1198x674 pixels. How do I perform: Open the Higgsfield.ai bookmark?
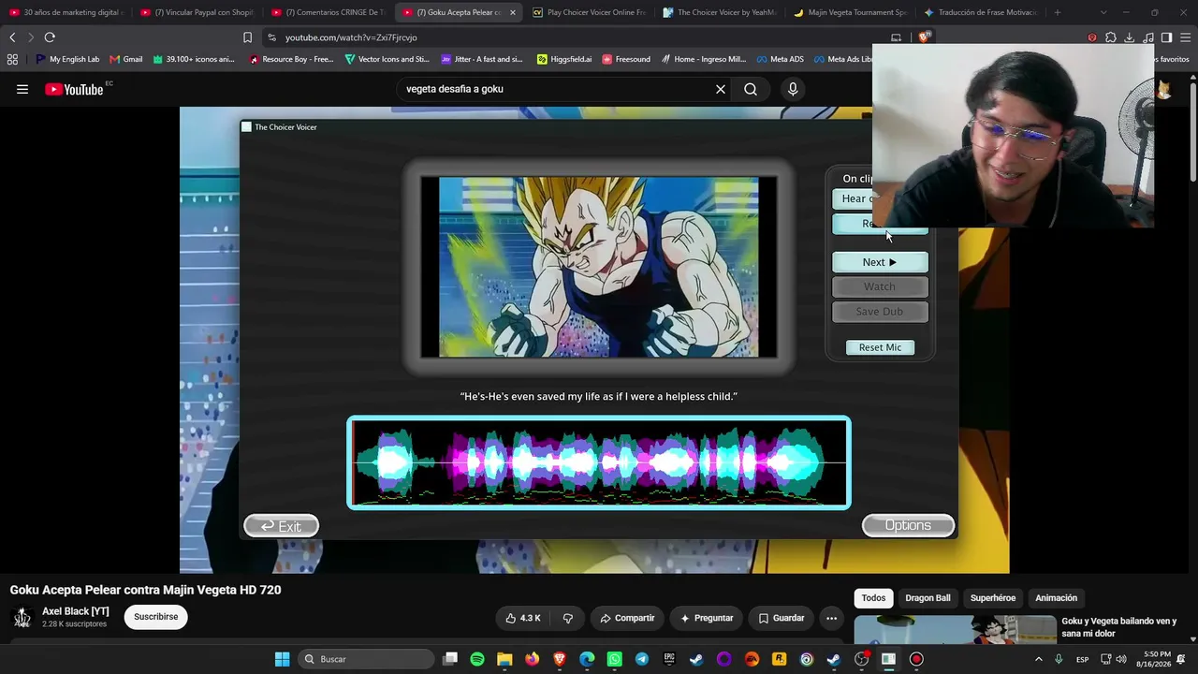(x=564, y=59)
